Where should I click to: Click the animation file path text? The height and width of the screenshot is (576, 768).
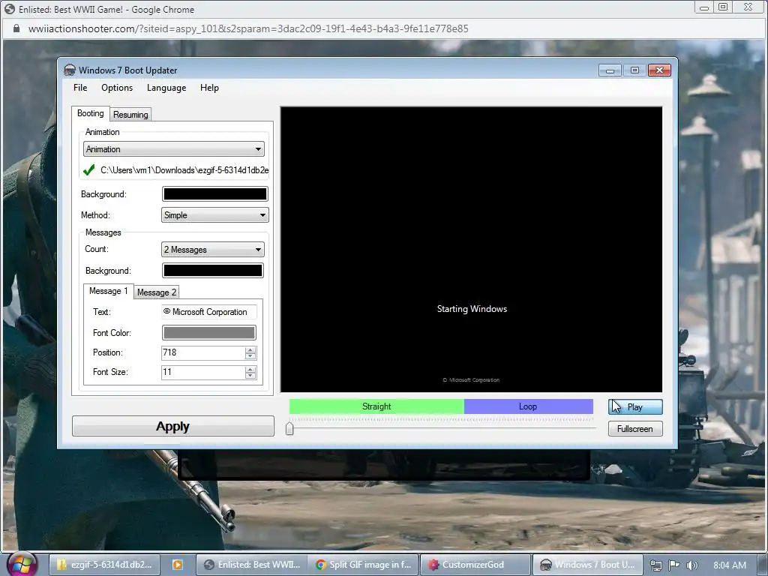[x=184, y=170]
